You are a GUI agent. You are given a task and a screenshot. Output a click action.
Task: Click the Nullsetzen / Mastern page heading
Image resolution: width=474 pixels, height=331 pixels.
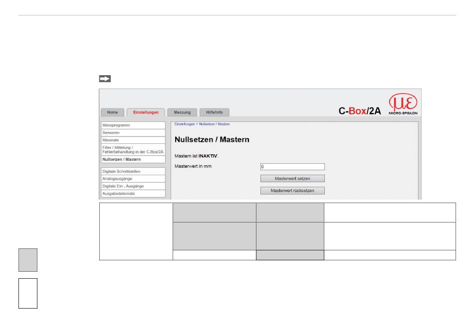coord(212,139)
